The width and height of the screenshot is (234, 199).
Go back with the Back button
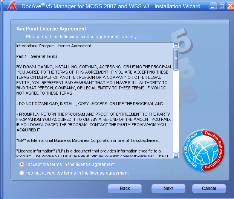pos(125,188)
